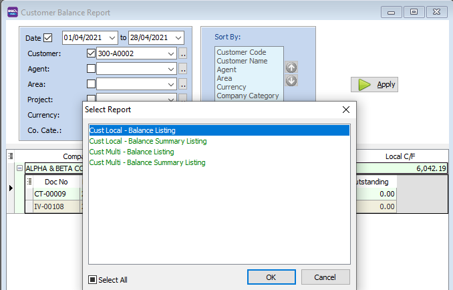This screenshot has width=453, height=290.
Task: Maximize the Customer Balance Report window
Action: click(x=414, y=12)
